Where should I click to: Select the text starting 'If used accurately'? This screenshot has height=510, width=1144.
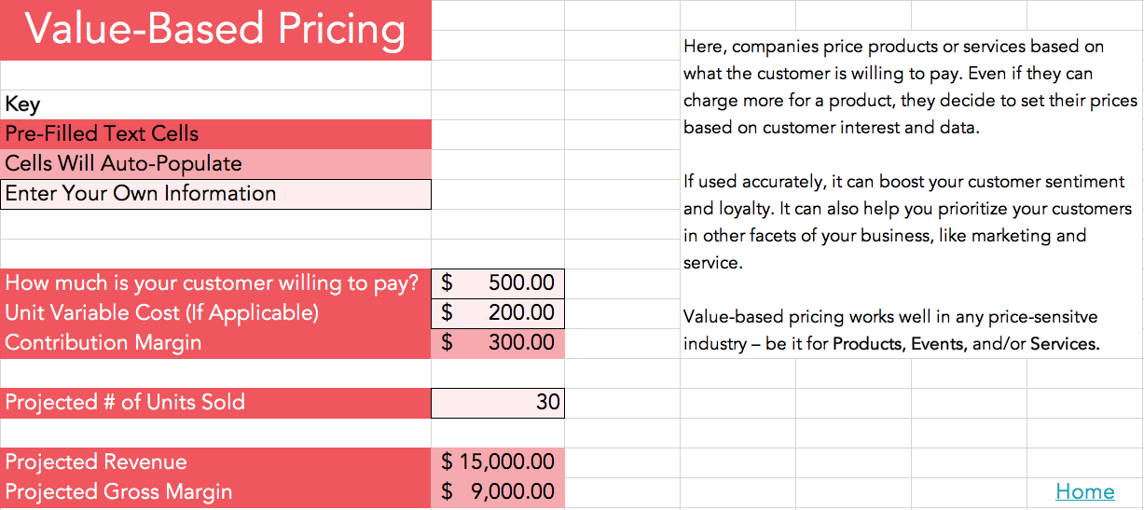904,222
